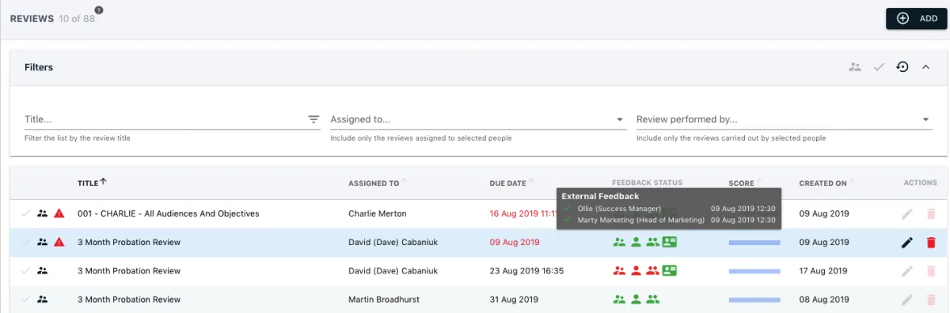The height and width of the screenshot is (313, 950).
Task: Click Ollie (Success Manager) in tooltip
Action: (x=619, y=209)
